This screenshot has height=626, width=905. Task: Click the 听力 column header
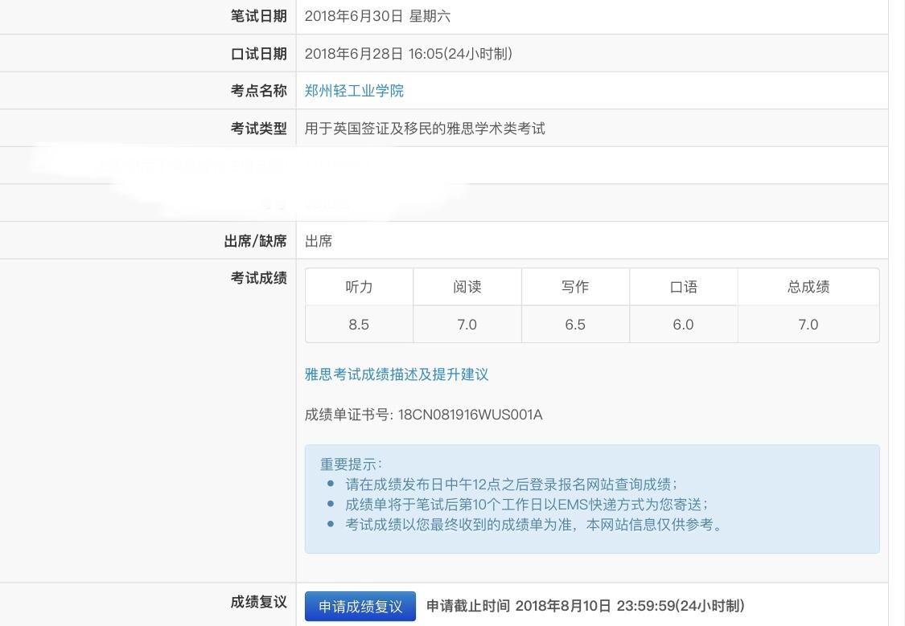point(359,287)
